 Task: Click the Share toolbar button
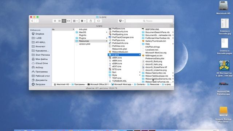tap(91, 21)
